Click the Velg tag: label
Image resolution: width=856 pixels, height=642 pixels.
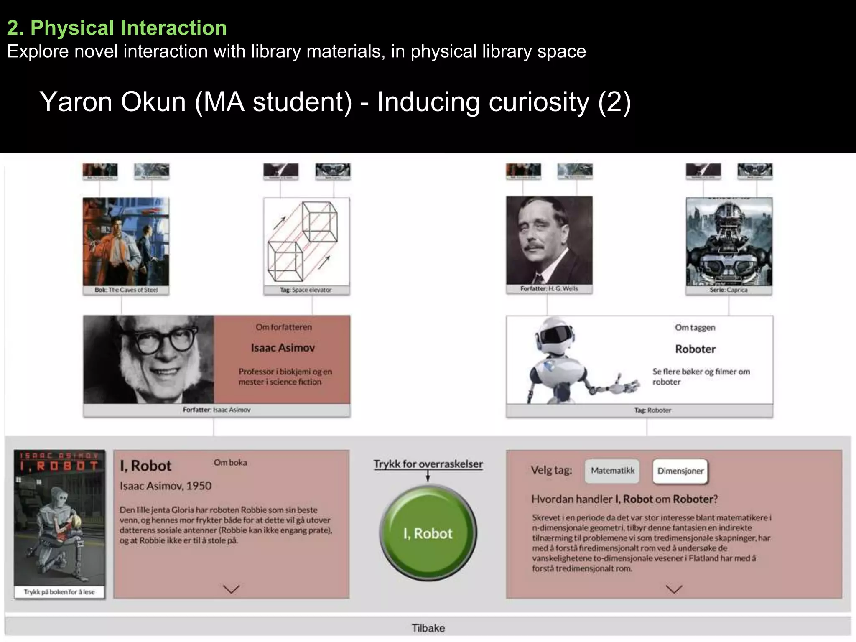tap(552, 471)
